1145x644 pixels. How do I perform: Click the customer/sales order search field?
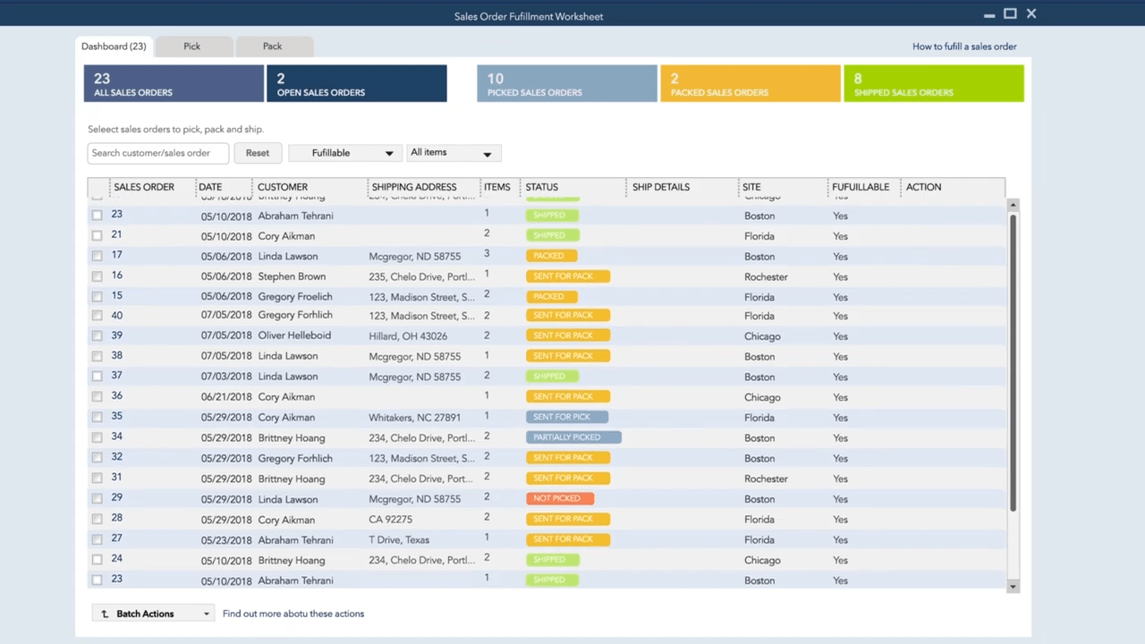157,152
